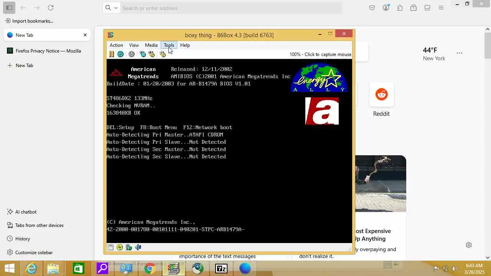
Task: Open the story image thumbnail in New Tab
Action: pyautogui.click(x=381, y=184)
